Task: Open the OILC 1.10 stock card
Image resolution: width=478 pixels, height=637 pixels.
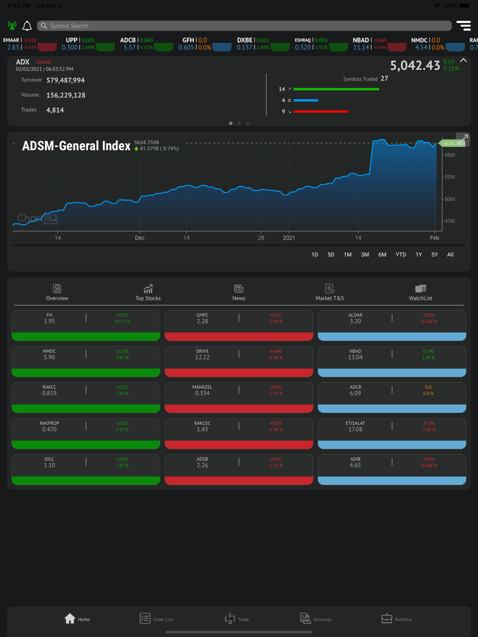Action: tap(86, 469)
